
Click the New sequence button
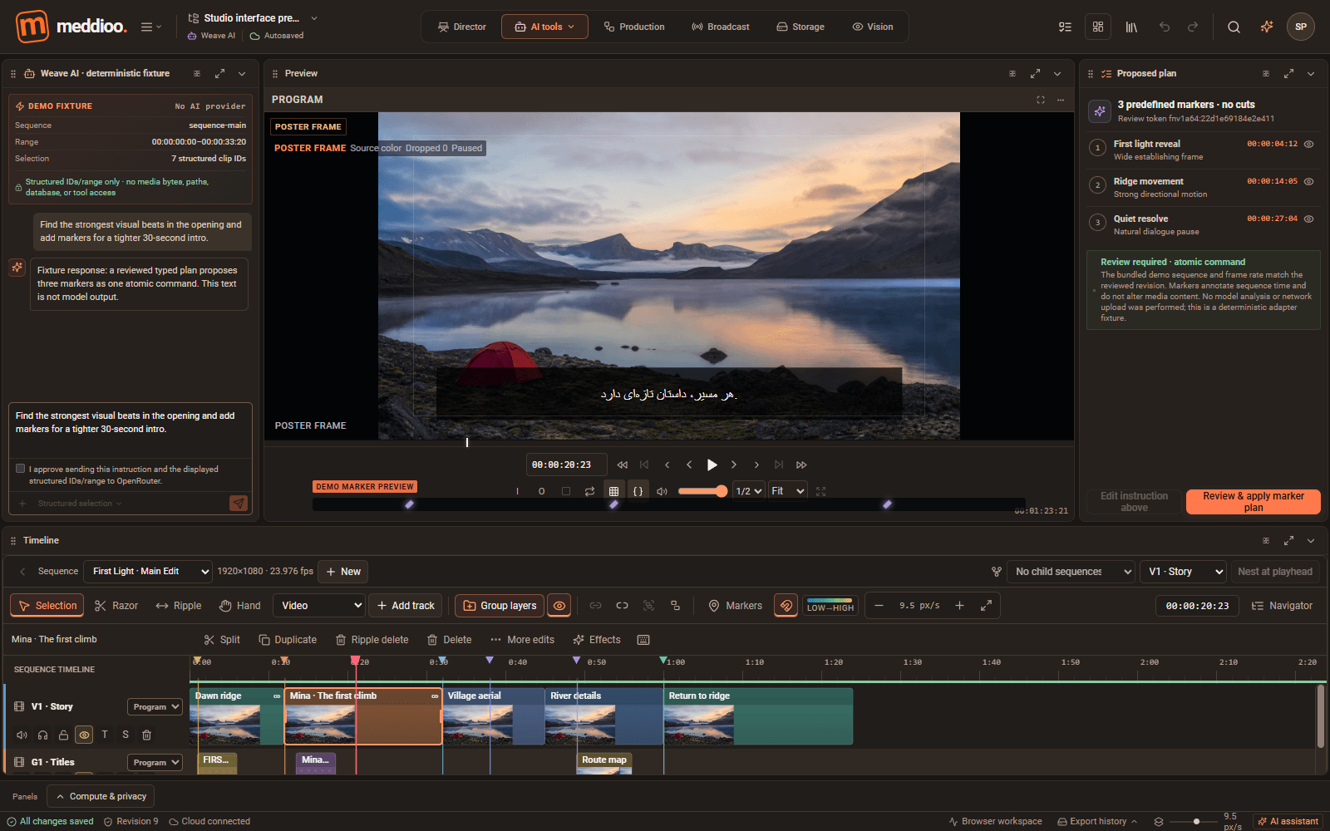pos(342,572)
